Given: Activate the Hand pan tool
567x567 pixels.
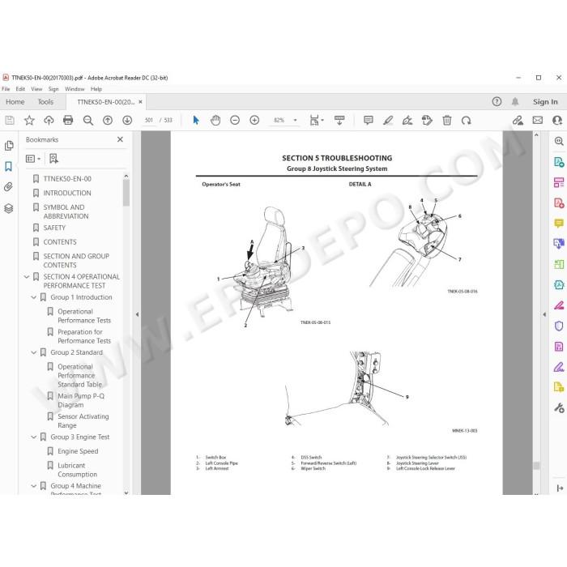Looking at the screenshot, I should pos(215,120).
